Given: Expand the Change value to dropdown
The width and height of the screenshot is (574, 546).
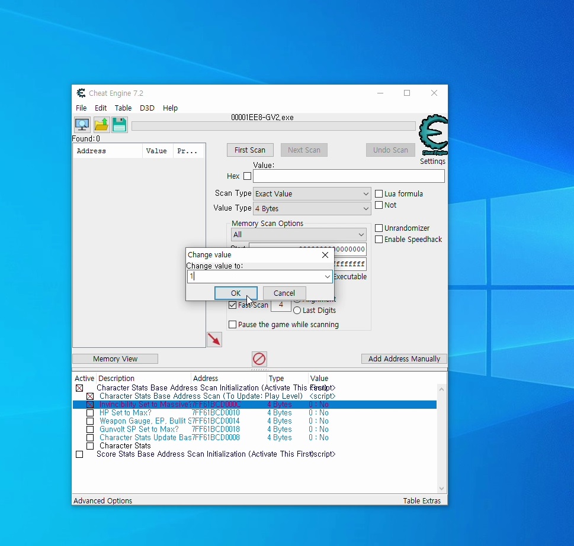Looking at the screenshot, I should 327,277.
